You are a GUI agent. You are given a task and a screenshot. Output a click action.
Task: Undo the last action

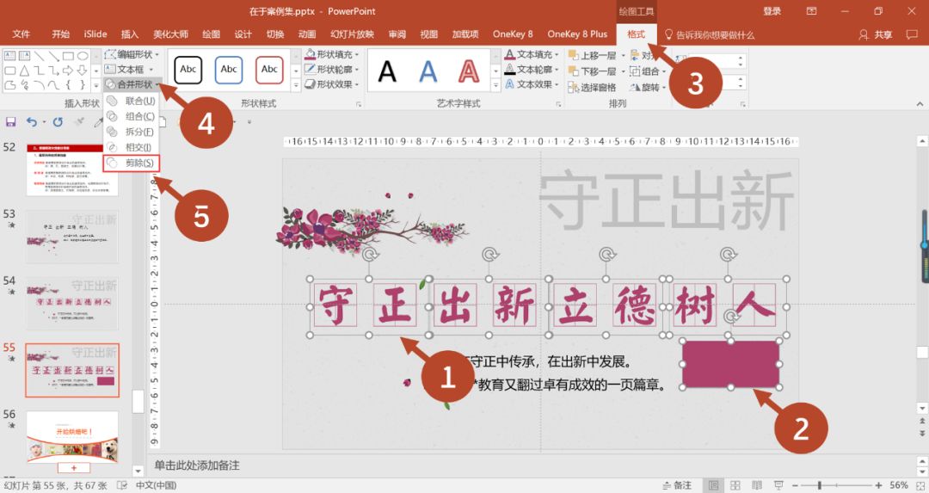(x=32, y=121)
